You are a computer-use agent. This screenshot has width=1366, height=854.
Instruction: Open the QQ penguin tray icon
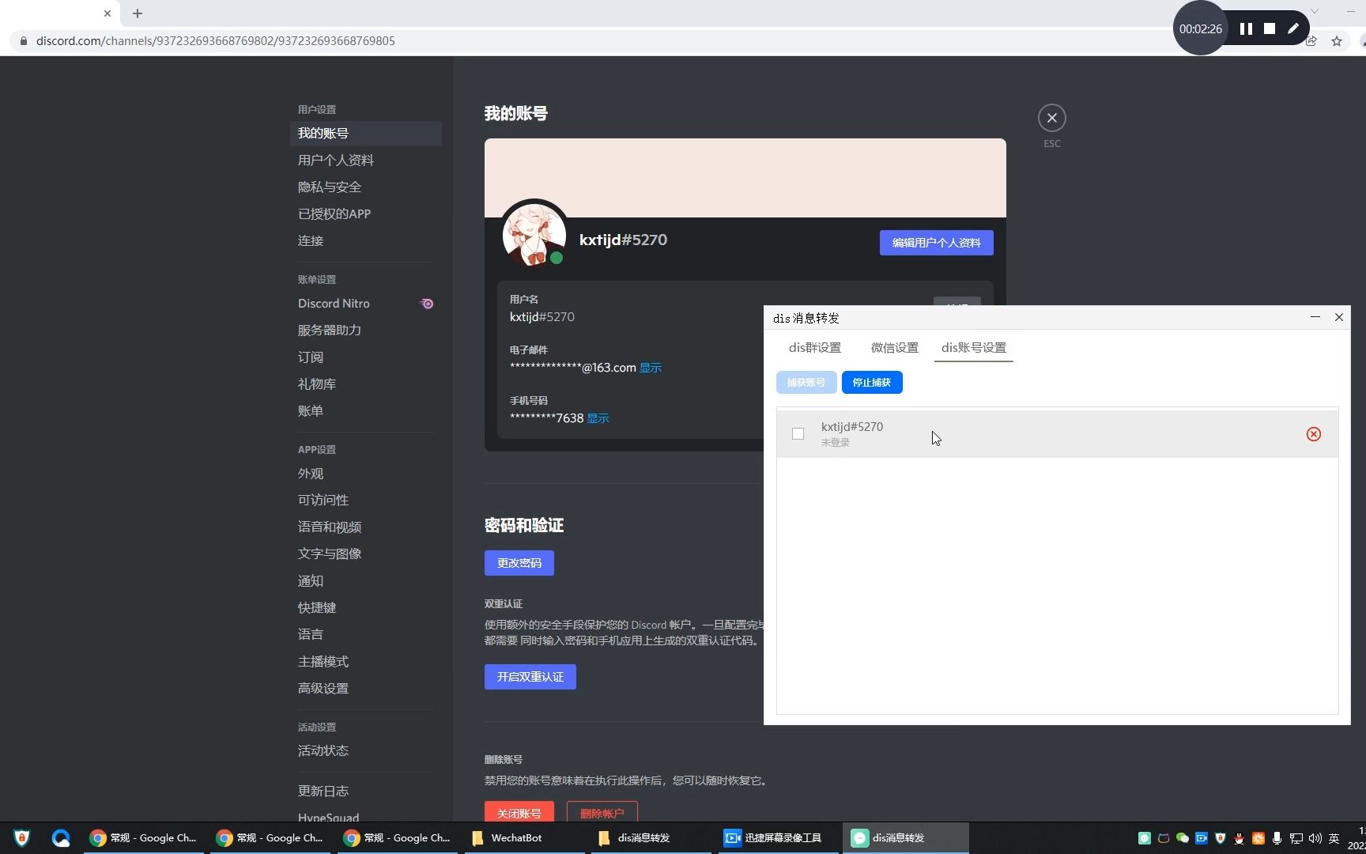click(x=1240, y=838)
